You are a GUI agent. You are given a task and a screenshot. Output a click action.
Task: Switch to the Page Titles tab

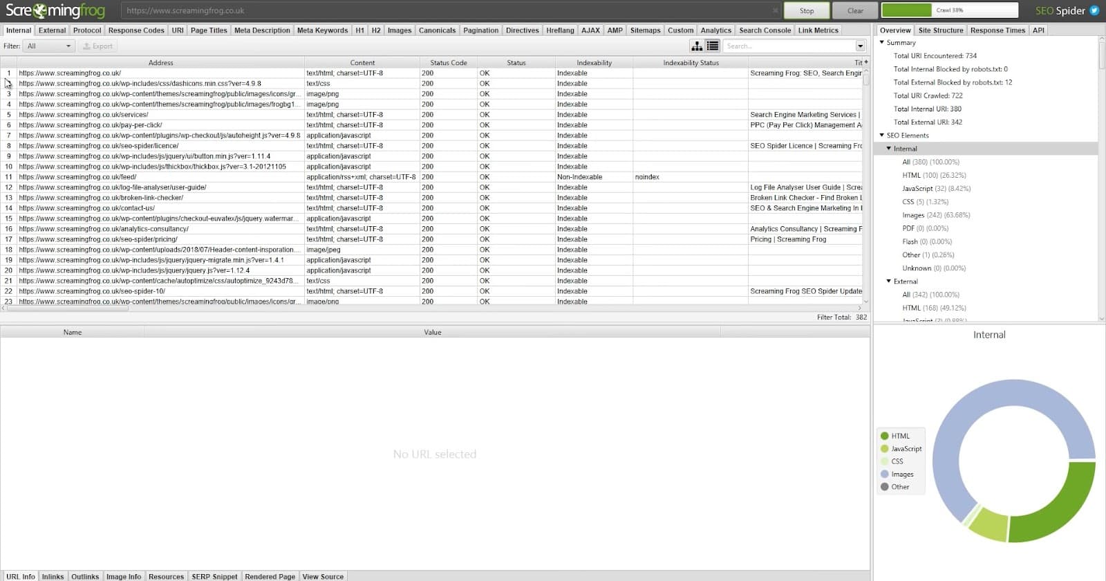pos(209,30)
